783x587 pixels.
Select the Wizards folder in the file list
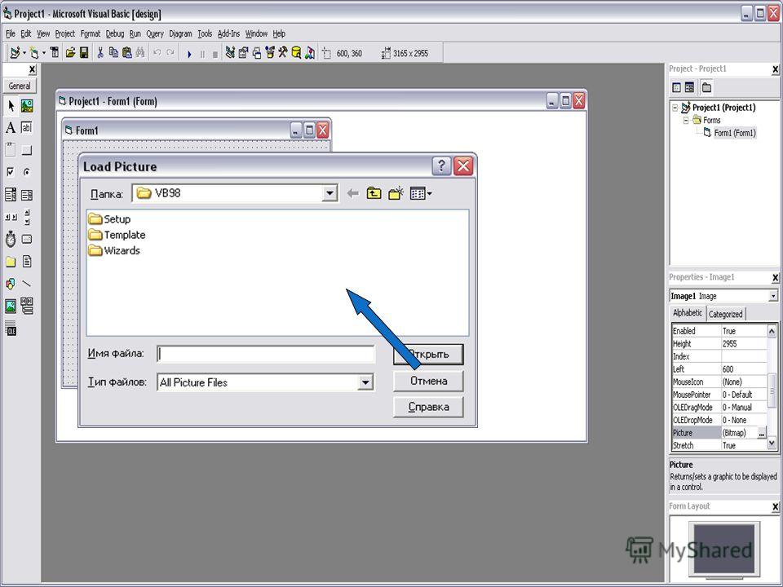click(114, 250)
